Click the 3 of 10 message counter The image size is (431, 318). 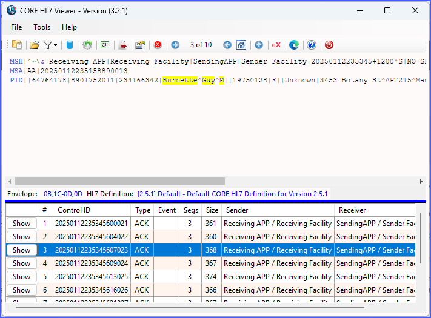[x=201, y=45]
